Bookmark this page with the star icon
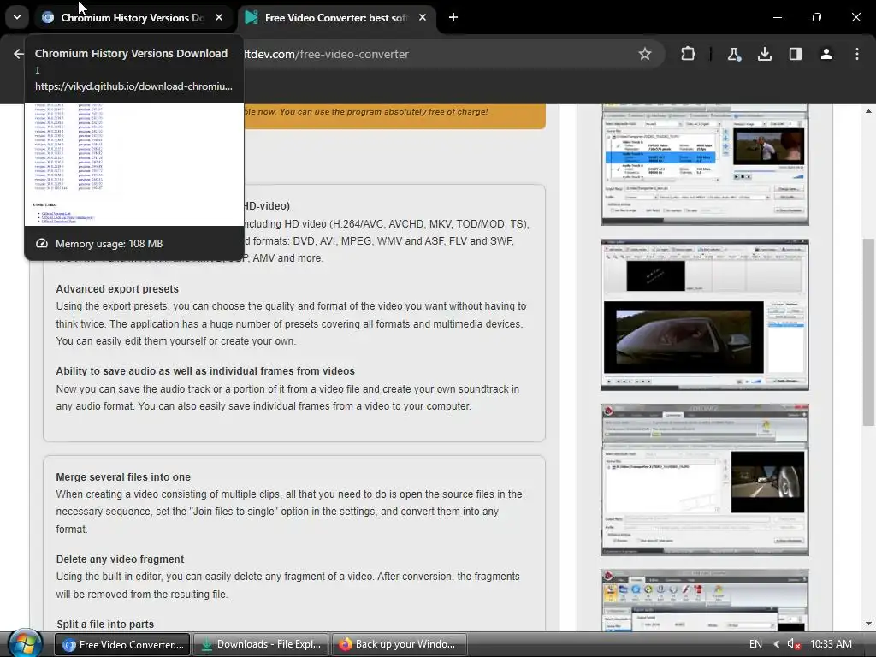The width and height of the screenshot is (876, 657). coord(645,54)
